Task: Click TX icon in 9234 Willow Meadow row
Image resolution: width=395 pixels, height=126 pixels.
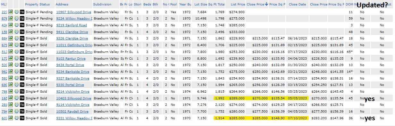Action: click(x=22, y=19)
